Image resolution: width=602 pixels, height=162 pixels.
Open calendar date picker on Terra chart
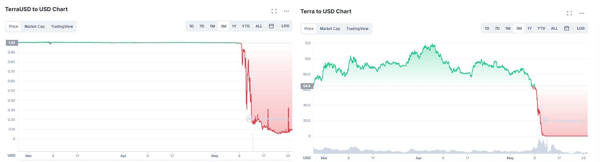click(567, 28)
